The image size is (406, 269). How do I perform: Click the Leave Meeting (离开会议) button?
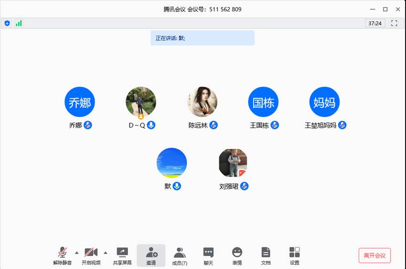[374, 255]
